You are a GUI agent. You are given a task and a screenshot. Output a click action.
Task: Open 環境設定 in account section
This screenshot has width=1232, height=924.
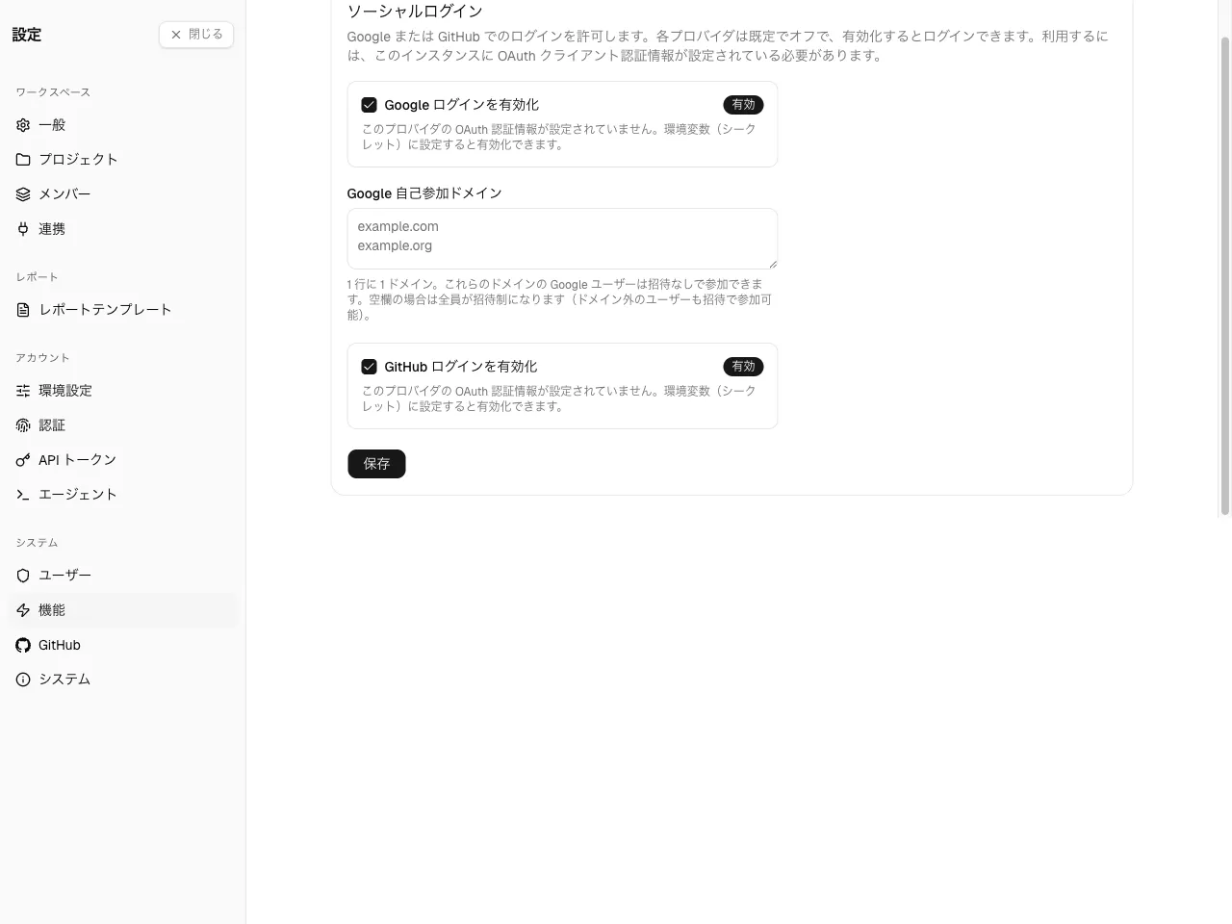[x=122, y=391]
